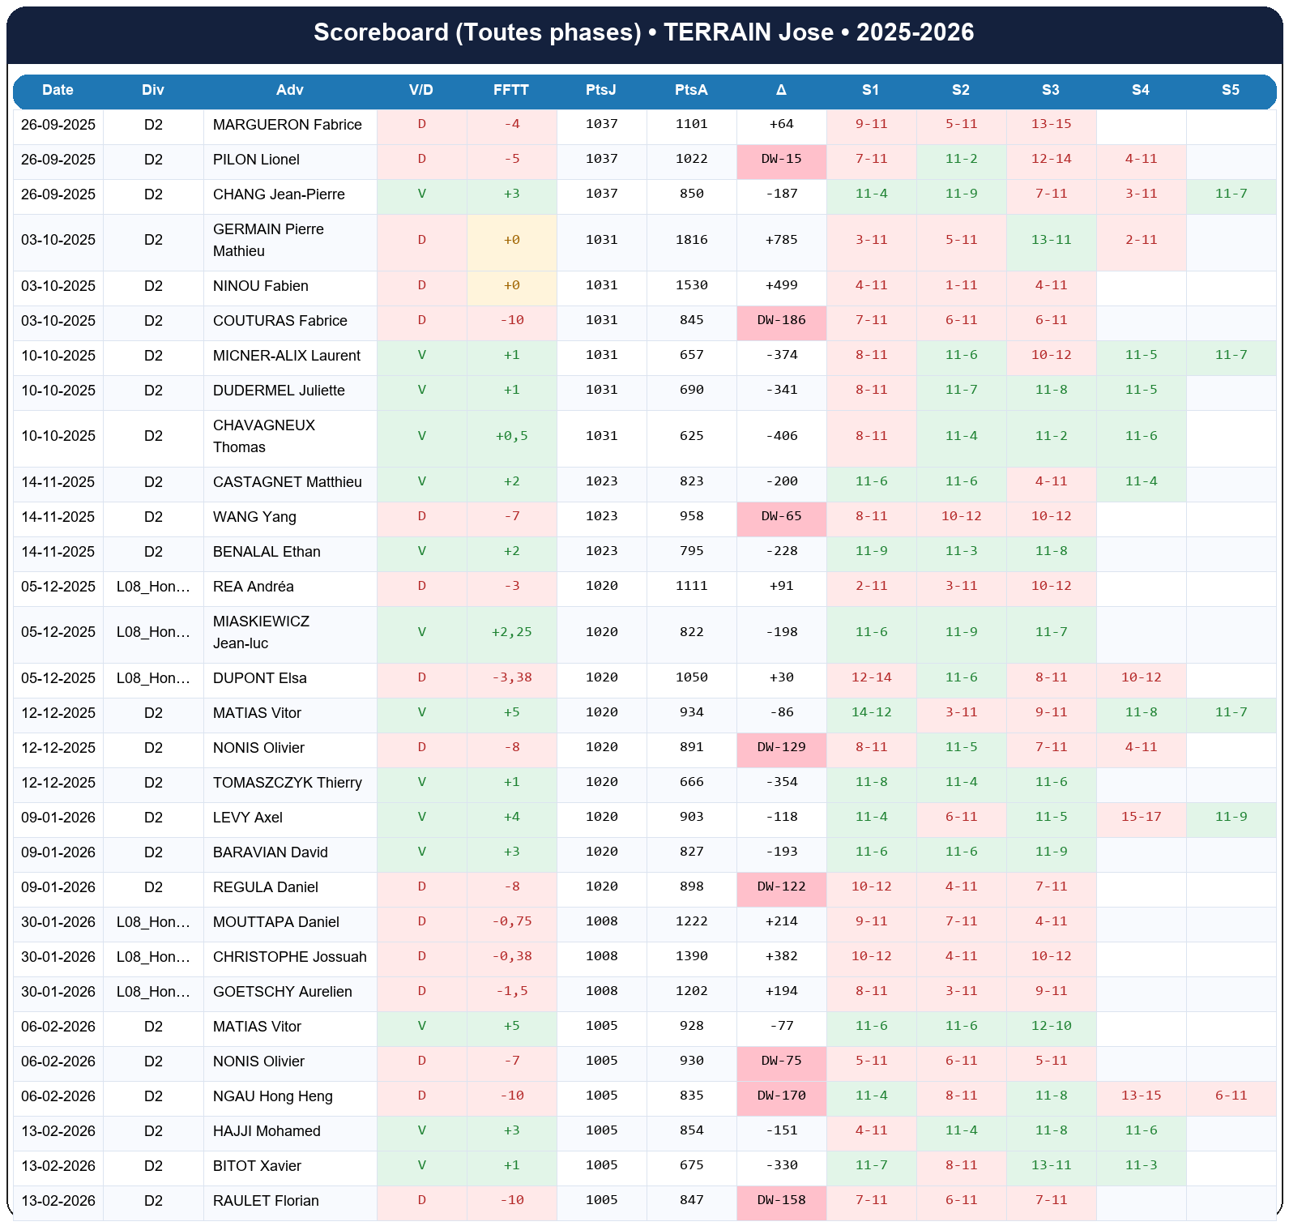
Task: Click opponent name GERMAIN Pierre Mathieu
Action: [268, 240]
